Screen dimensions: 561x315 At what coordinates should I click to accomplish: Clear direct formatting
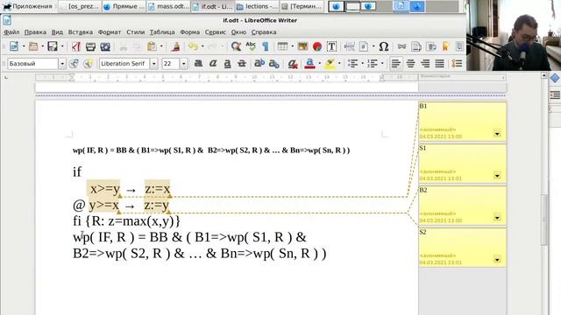tap(293, 64)
